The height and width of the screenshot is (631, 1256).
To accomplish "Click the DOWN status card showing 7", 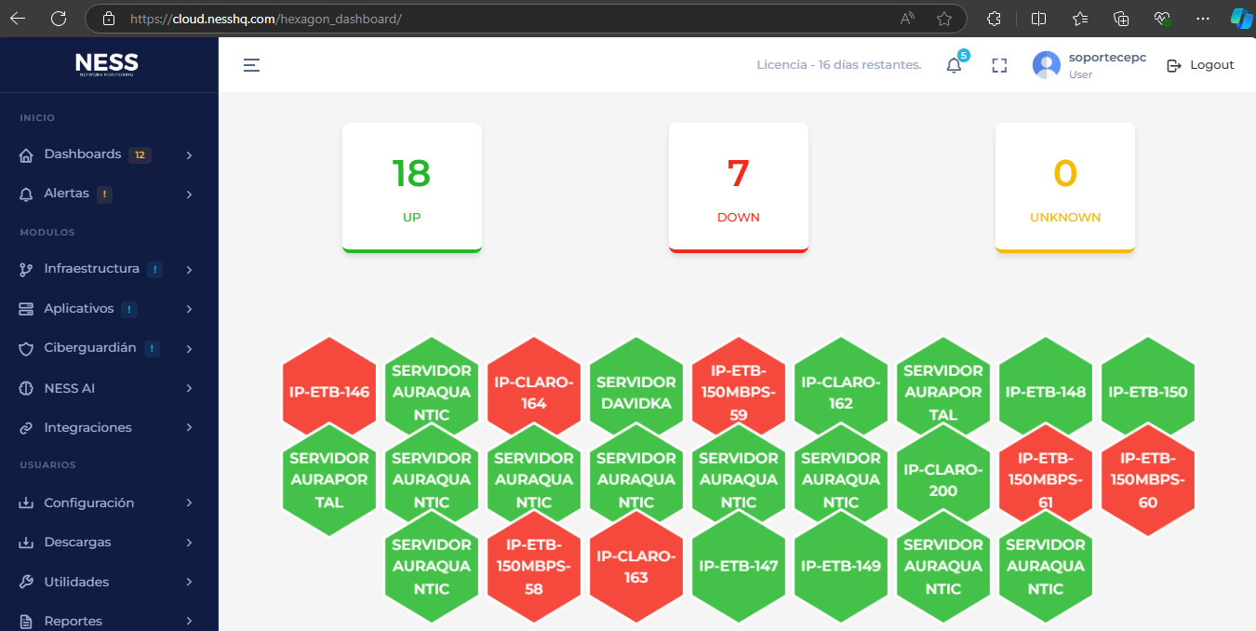I will tap(738, 186).
